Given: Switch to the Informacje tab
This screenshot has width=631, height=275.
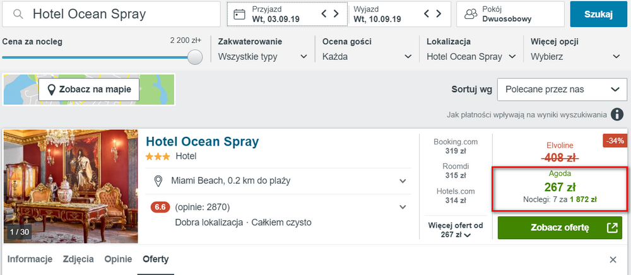Looking at the screenshot, I should pyautogui.click(x=30, y=259).
